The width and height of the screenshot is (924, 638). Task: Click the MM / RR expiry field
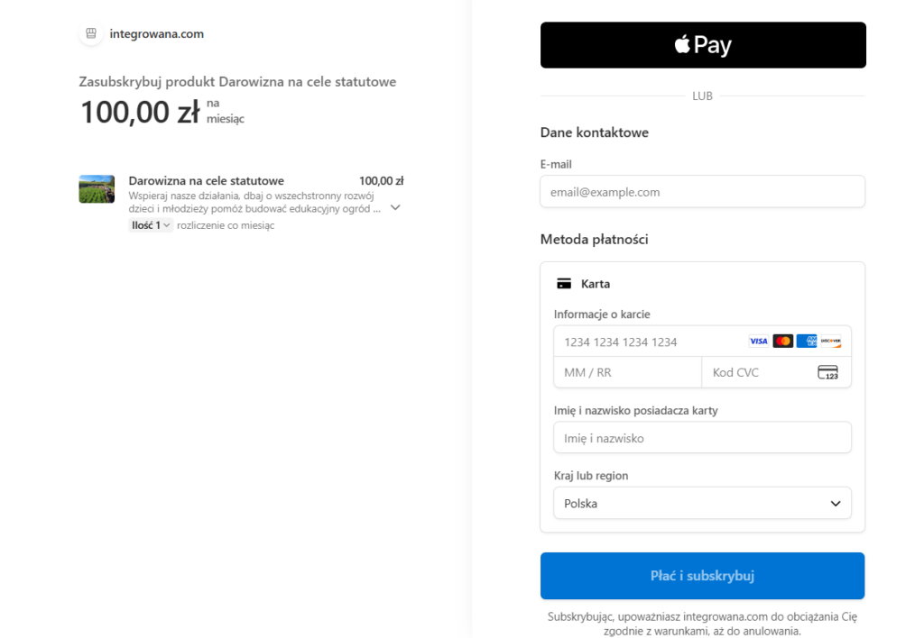[628, 372]
